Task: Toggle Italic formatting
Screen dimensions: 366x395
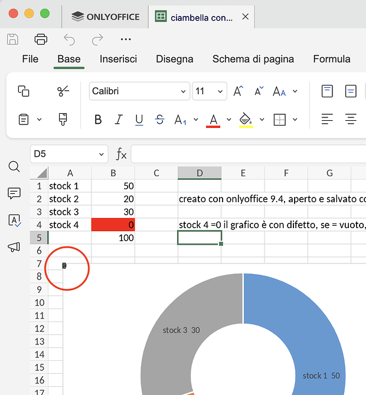Action: [119, 120]
